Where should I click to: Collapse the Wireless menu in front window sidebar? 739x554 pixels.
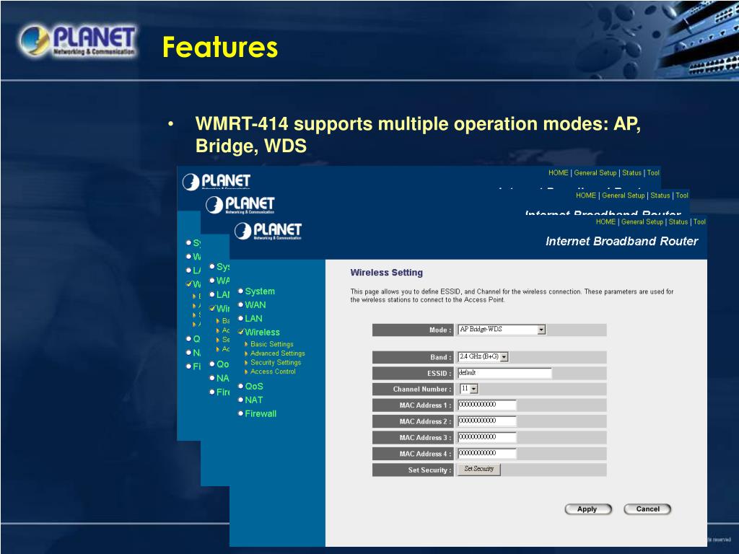click(x=261, y=332)
